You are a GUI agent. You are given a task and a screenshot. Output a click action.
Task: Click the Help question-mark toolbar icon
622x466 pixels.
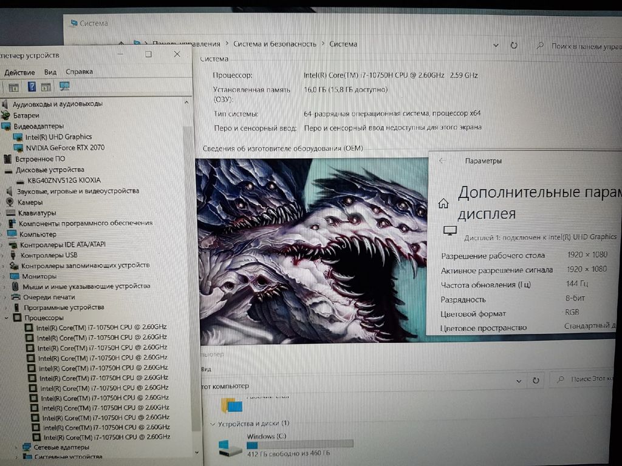[32, 87]
